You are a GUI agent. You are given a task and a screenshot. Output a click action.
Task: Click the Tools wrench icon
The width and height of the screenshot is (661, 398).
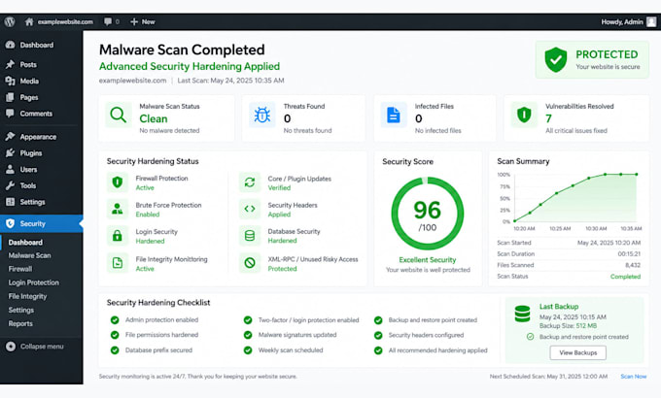point(10,185)
